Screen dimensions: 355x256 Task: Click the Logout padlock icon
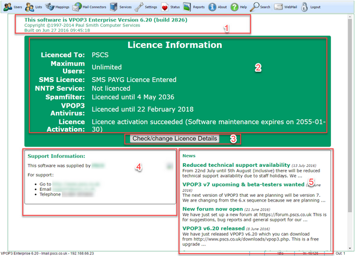pyautogui.click(x=304, y=7)
